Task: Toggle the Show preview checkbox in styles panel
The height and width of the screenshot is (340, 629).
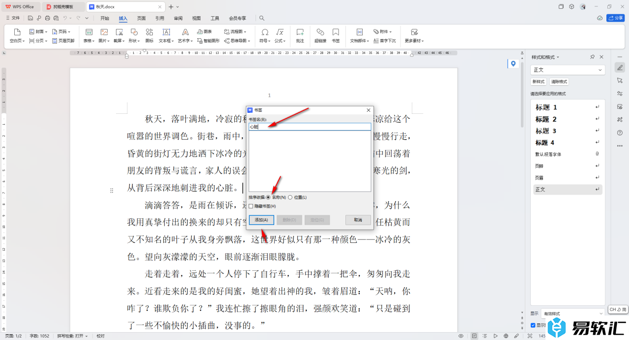Action: coord(533,325)
